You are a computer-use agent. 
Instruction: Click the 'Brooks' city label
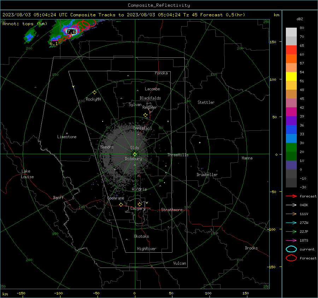click(x=251, y=248)
